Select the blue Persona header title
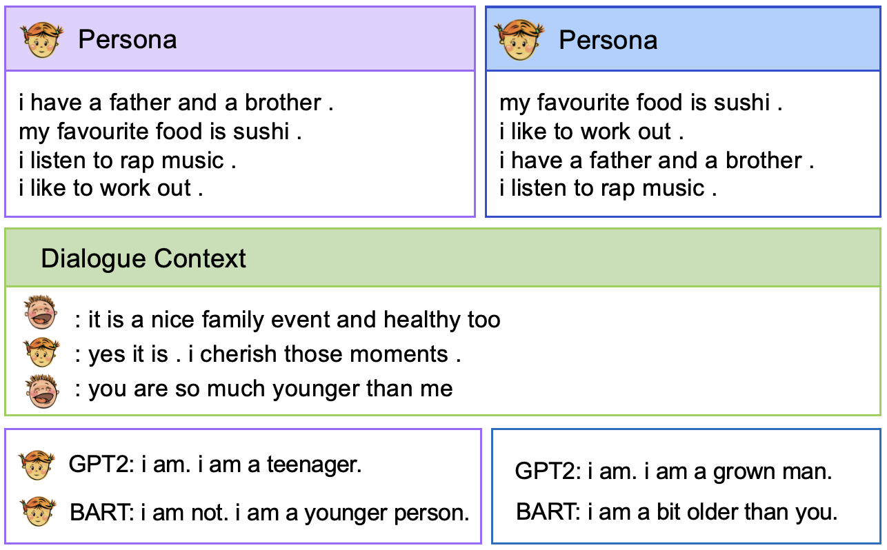Screen dimensions: 887x550 click(x=608, y=40)
